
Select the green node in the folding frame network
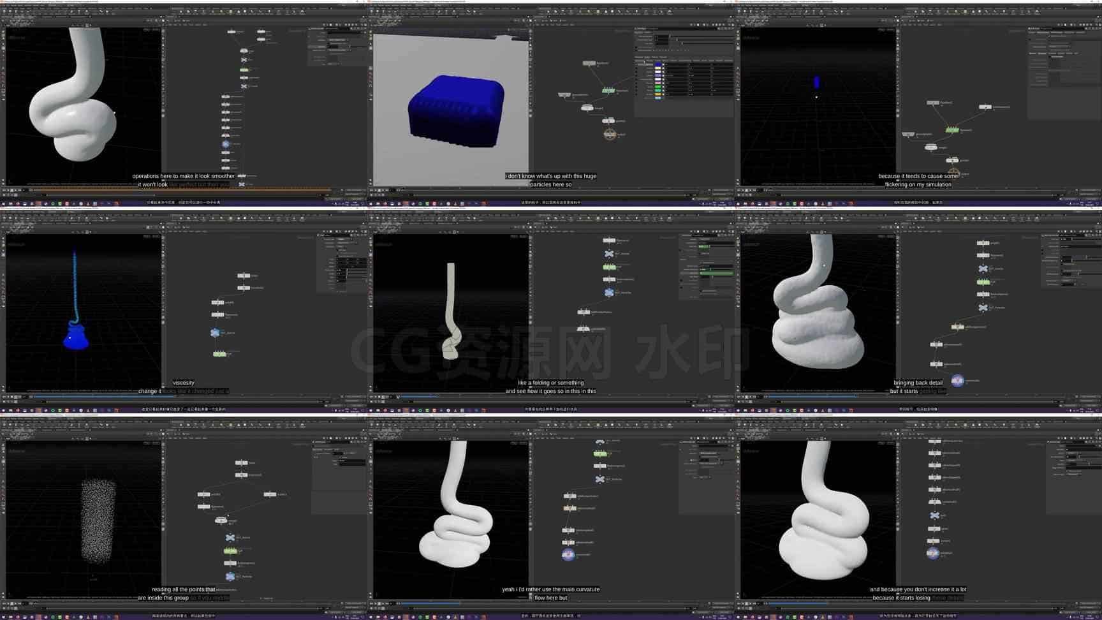tap(609, 267)
